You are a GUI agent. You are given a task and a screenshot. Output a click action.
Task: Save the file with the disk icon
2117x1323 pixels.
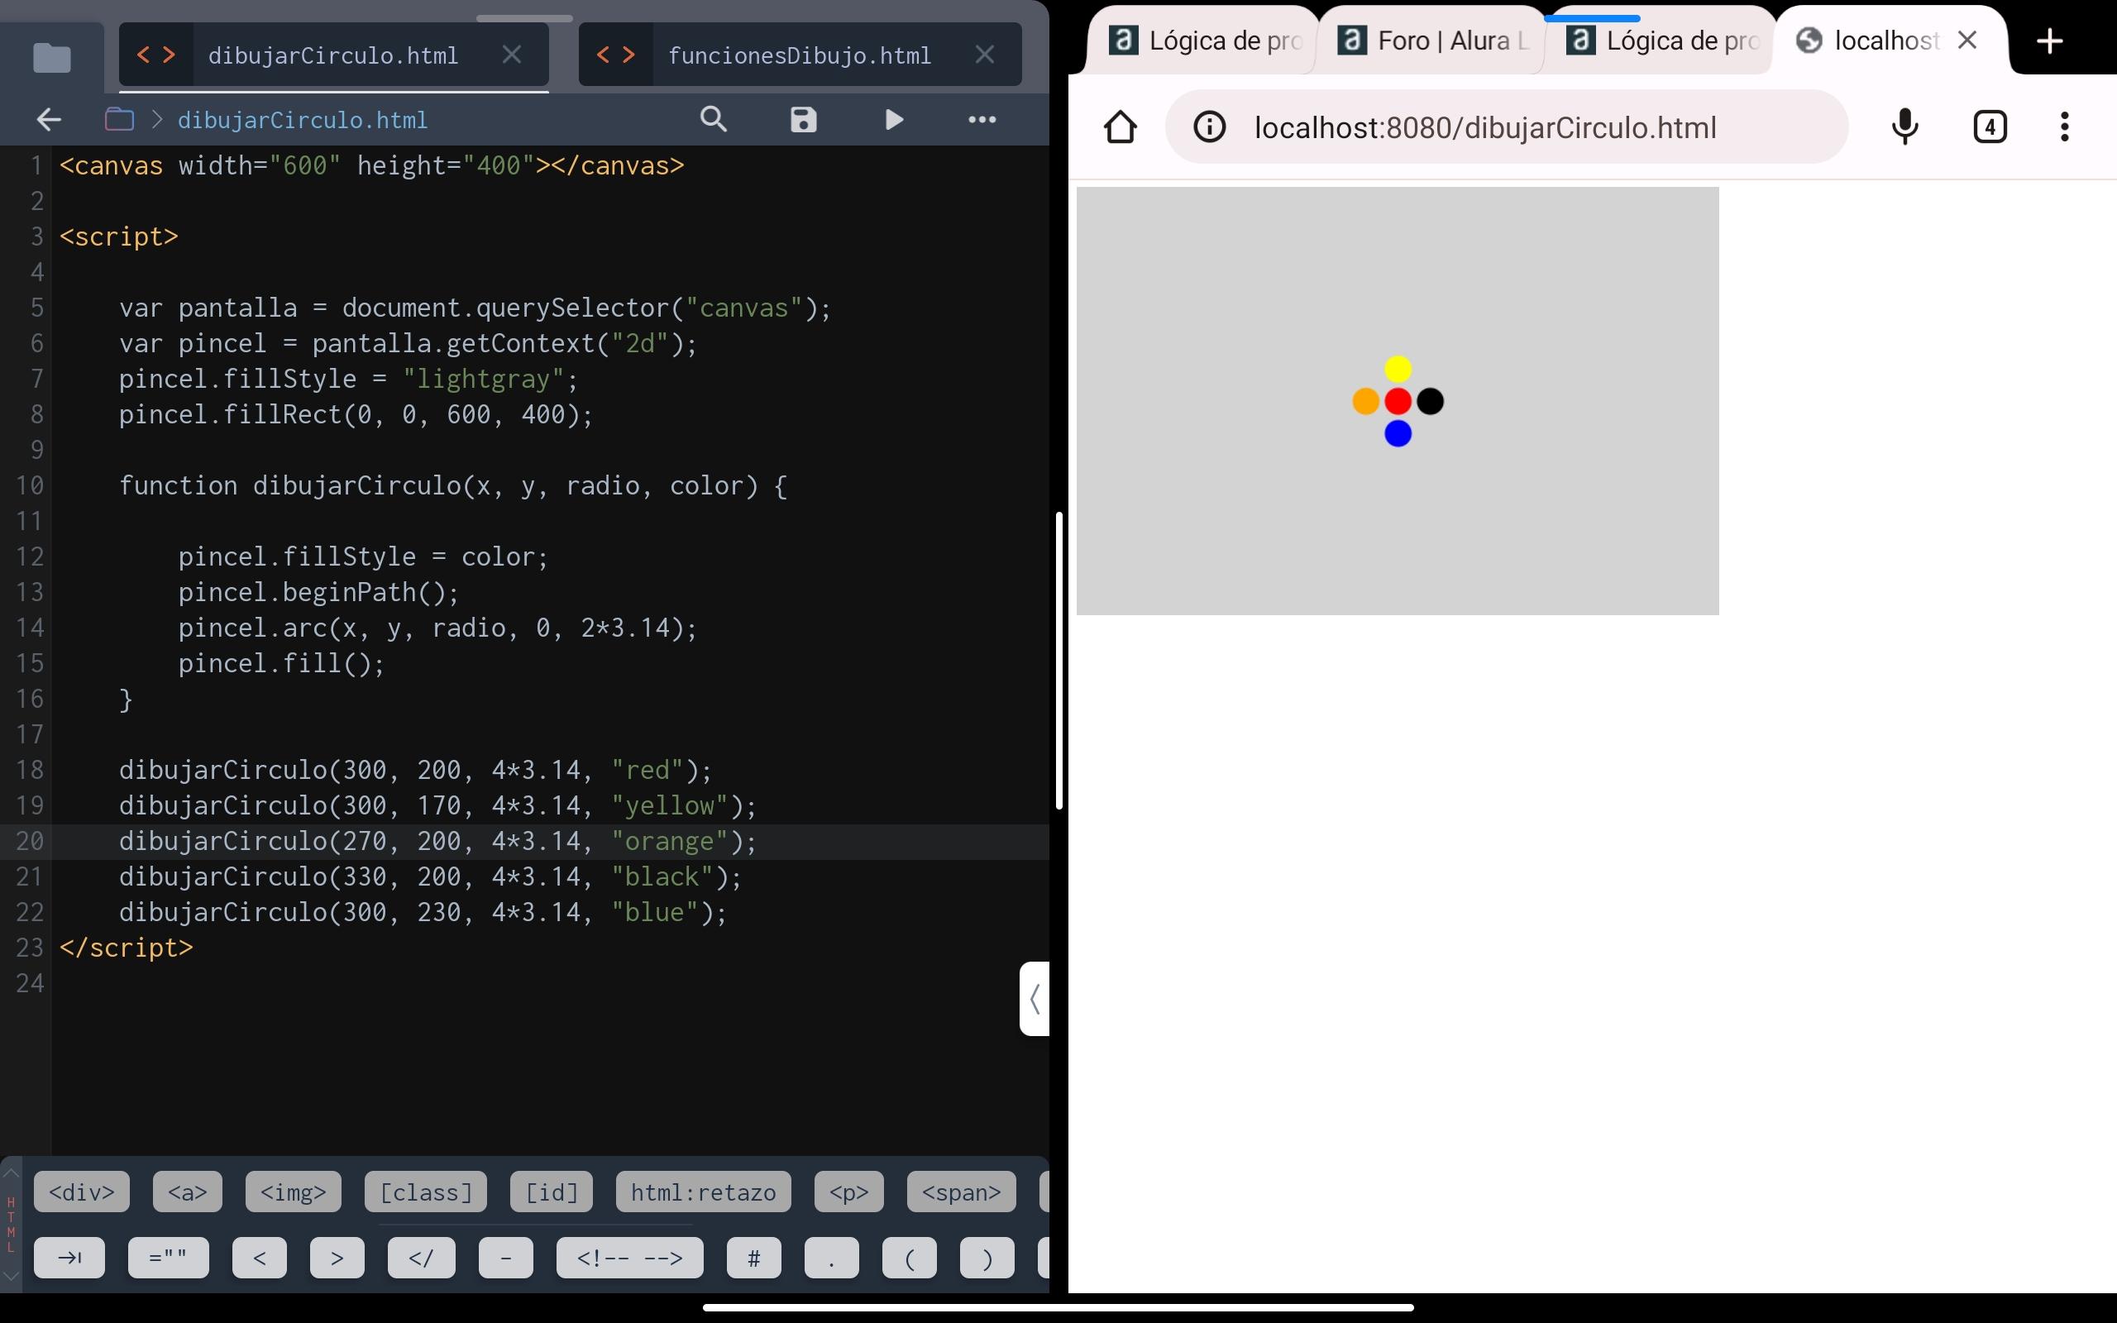coord(803,120)
